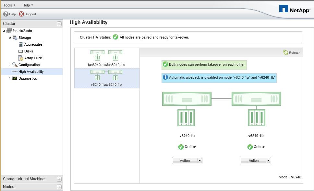
Task: Select the fas-clu2-sdn cluster name
Action: pyautogui.click(x=22, y=31)
